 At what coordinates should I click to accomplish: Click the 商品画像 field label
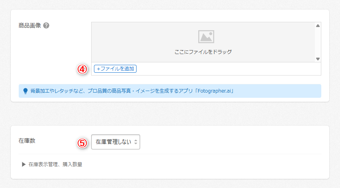pos(30,26)
